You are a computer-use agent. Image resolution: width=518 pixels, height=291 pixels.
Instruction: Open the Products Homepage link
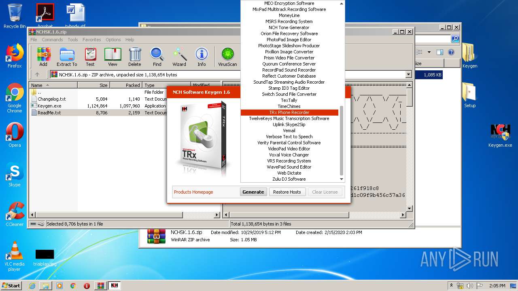pyautogui.click(x=193, y=192)
